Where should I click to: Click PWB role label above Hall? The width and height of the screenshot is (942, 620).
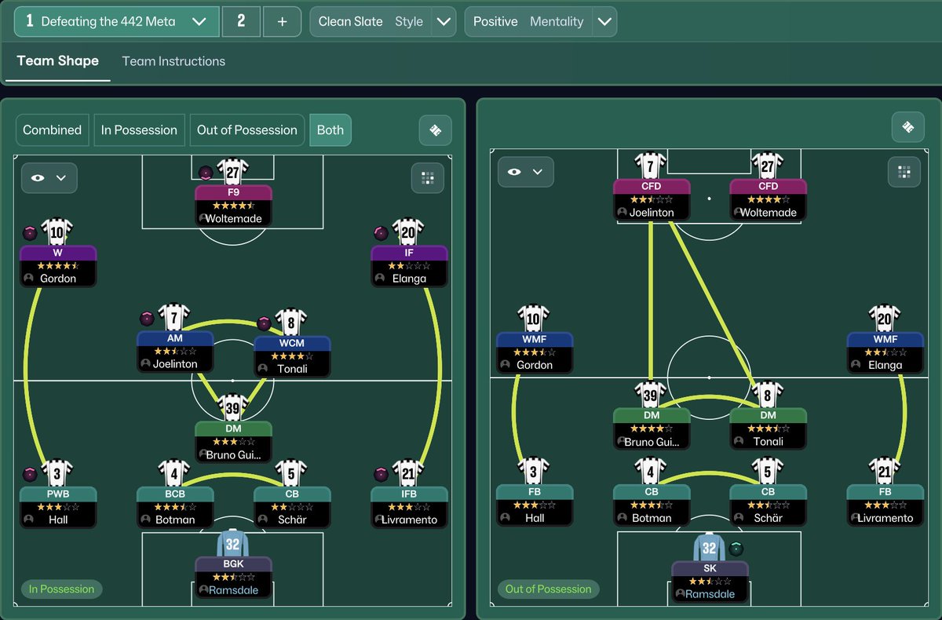coord(57,494)
